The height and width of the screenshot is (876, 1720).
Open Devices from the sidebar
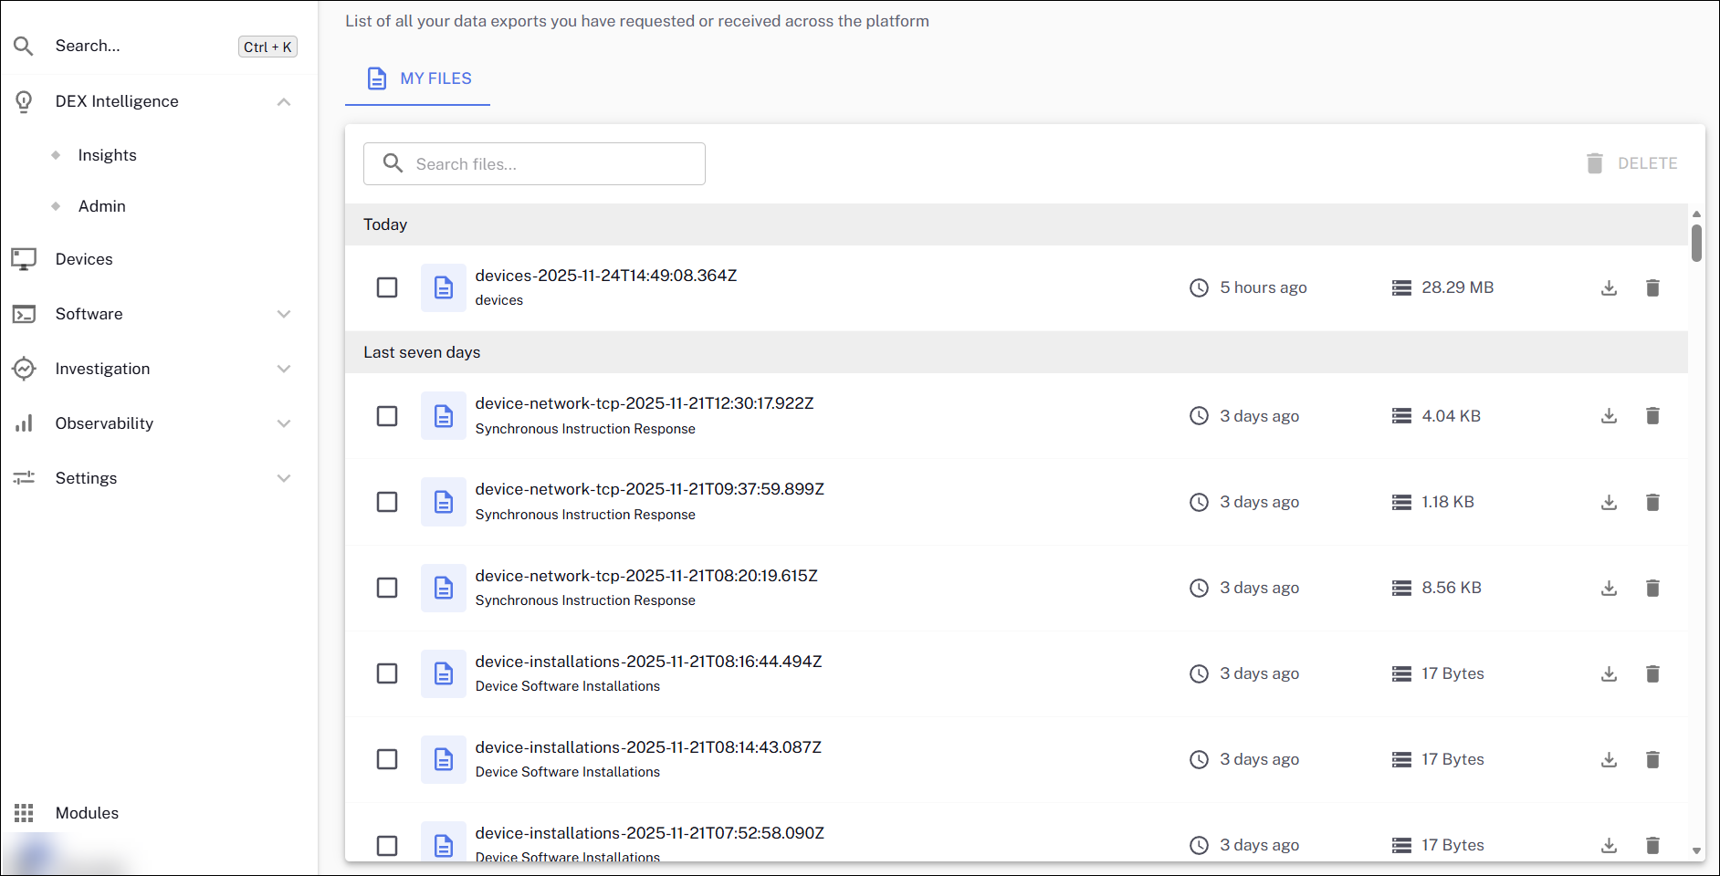pyautogui.click(x=84, y=259)
